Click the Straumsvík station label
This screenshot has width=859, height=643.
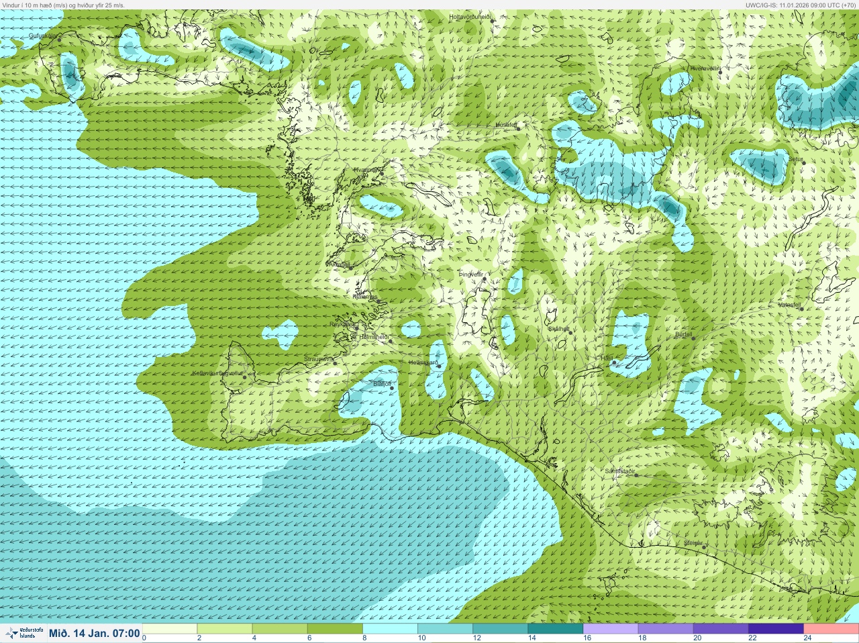[x=319, y=359]
